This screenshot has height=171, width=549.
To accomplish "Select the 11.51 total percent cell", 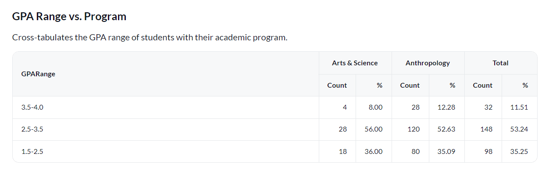I will [519, 107].
